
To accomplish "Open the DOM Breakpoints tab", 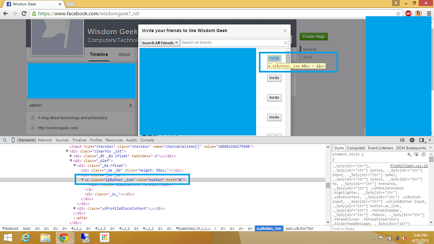I will point(411,148).
